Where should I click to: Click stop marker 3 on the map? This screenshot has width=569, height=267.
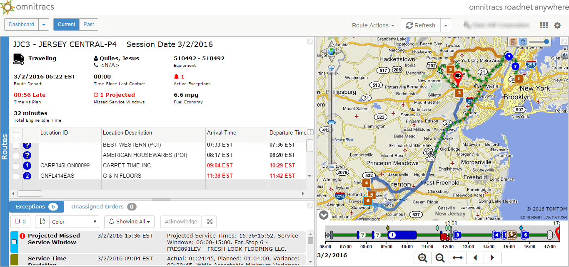[459, 93]
